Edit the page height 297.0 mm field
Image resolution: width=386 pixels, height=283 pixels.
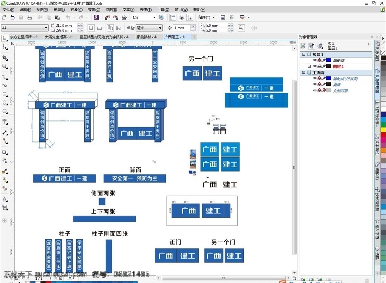pos(66,30)
